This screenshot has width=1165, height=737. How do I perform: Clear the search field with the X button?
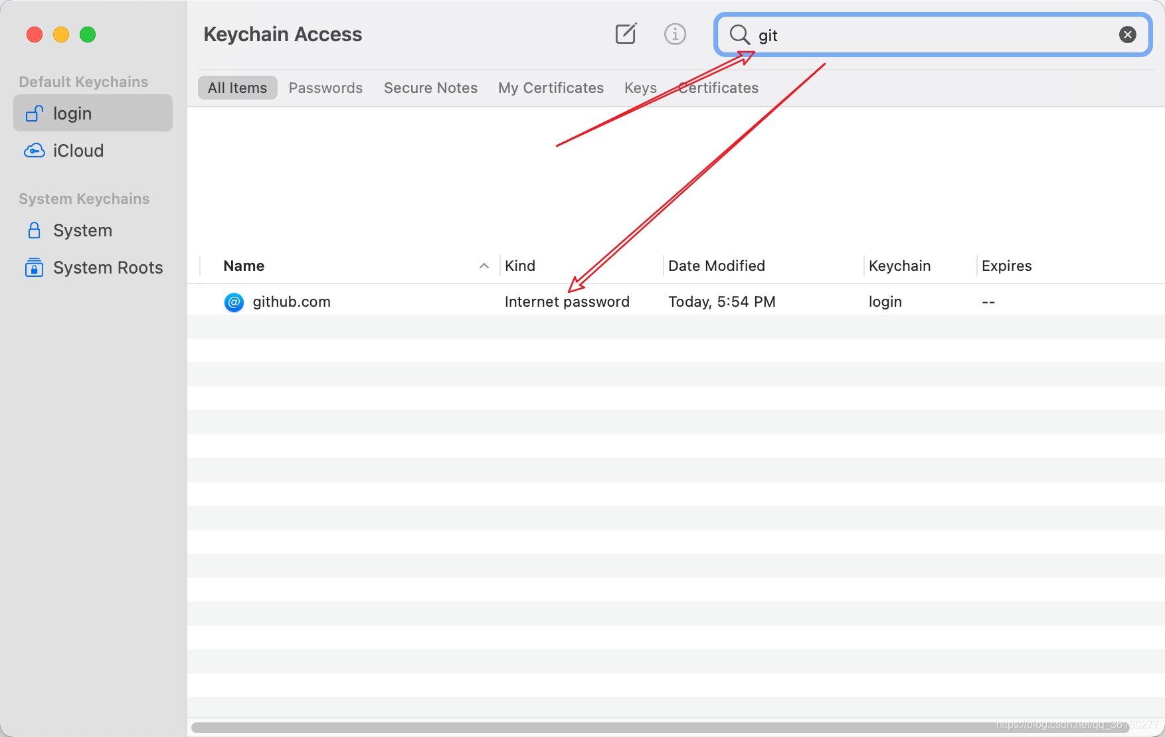[x=1127, y=35]
